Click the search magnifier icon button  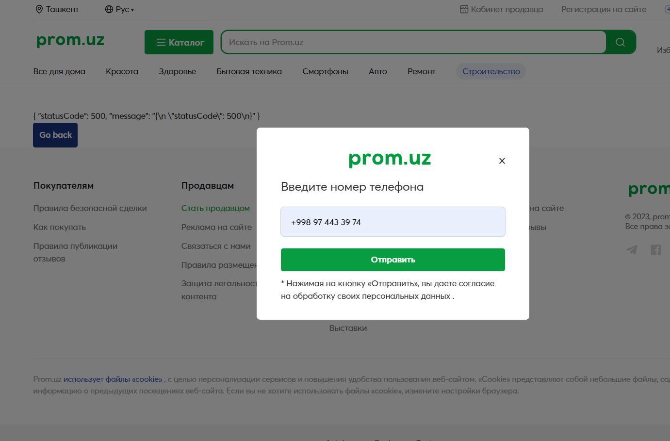(x=621, y=42)
